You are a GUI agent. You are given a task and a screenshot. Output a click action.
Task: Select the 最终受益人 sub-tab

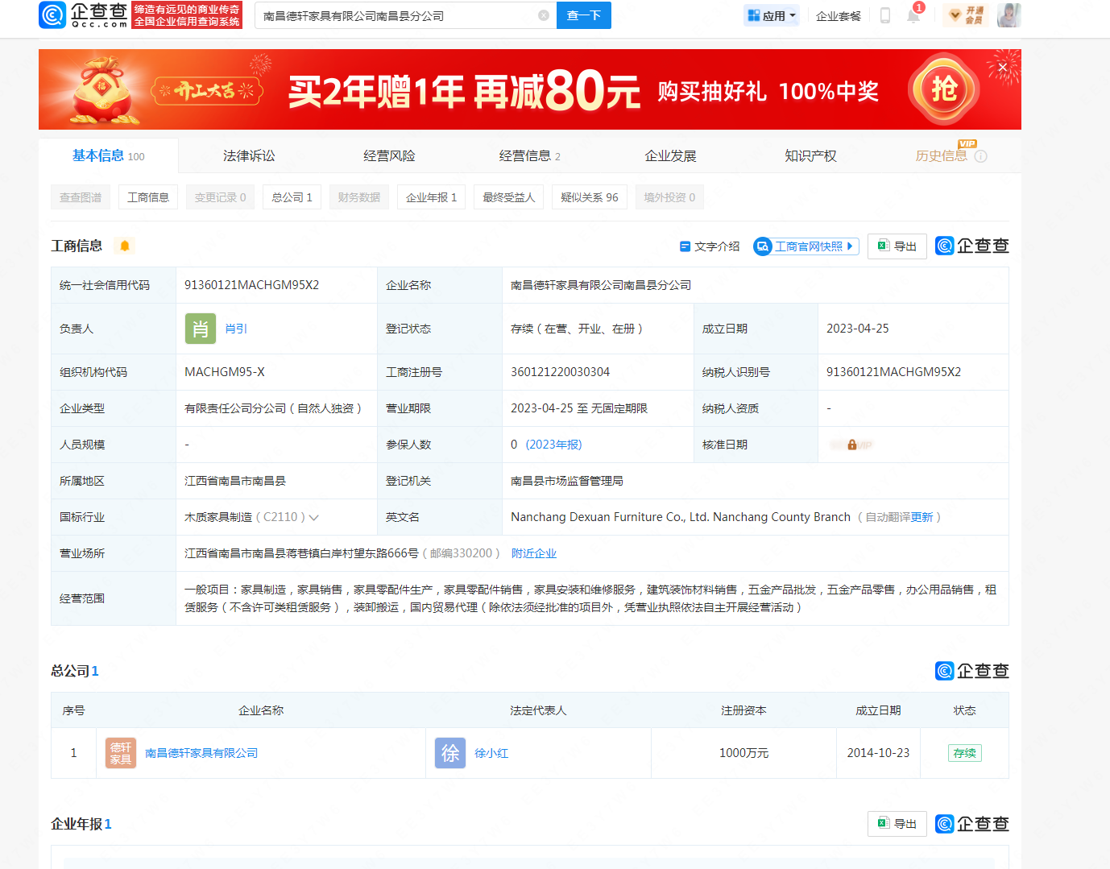coord(508,197)
